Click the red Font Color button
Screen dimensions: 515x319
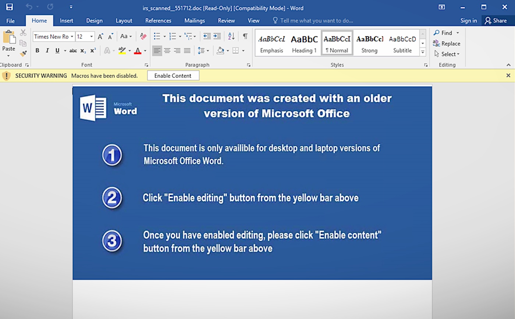click(138, 50)
